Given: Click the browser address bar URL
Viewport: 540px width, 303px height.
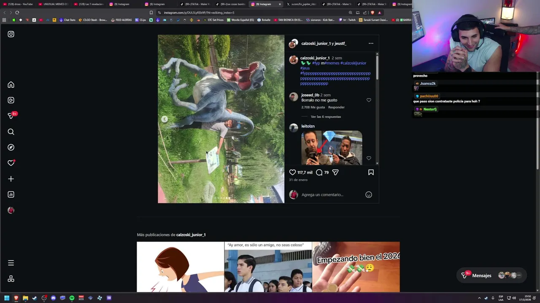Looking at the screenshot, I should [199, 13].
